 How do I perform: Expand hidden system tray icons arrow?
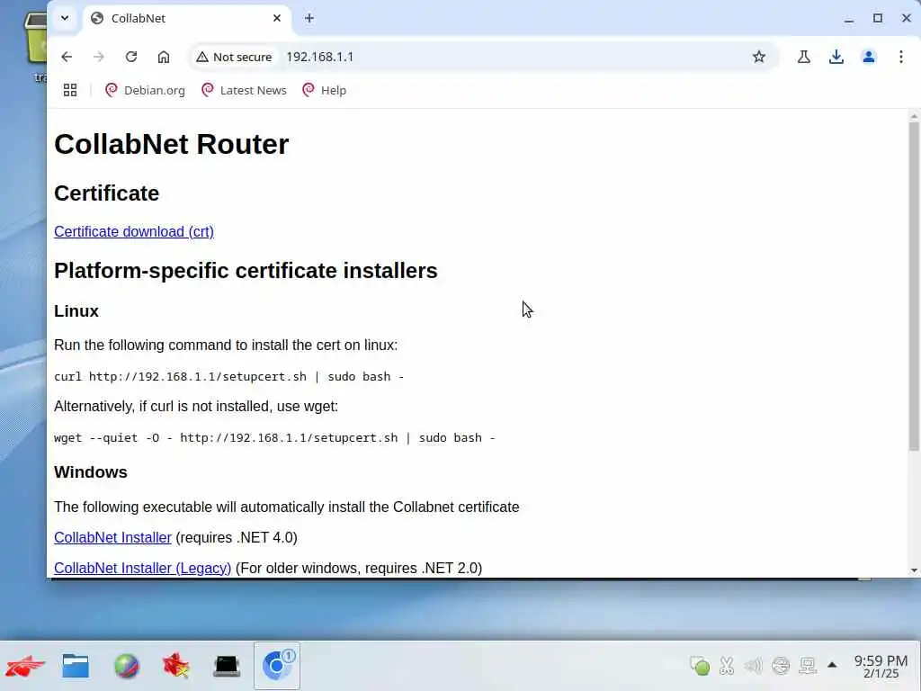coord(832,665)
